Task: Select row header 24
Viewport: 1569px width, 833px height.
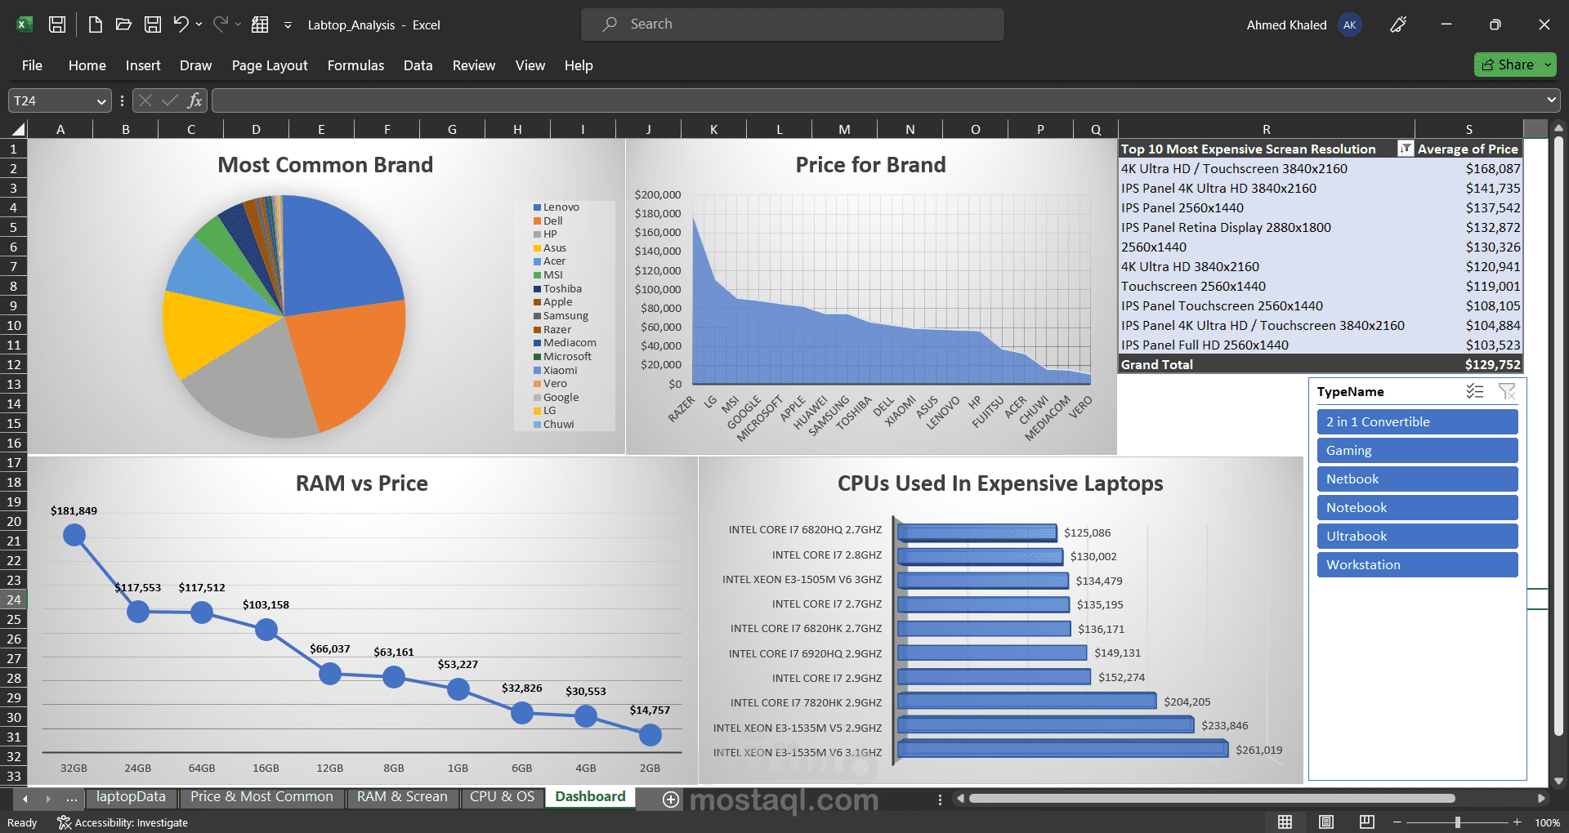Action: pos(14,599)
